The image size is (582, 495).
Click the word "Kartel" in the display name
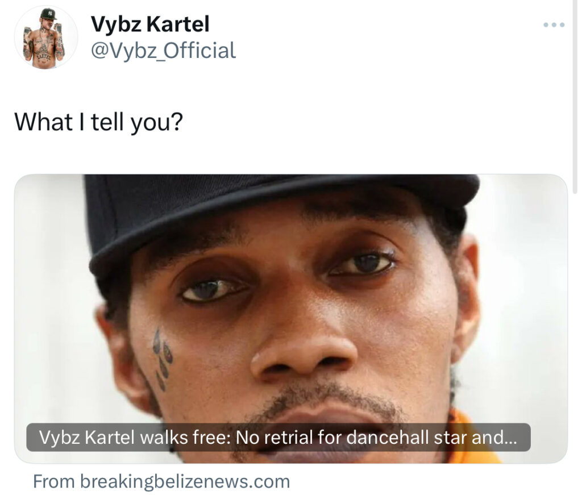pyautogui.click(x=178, y=24)
